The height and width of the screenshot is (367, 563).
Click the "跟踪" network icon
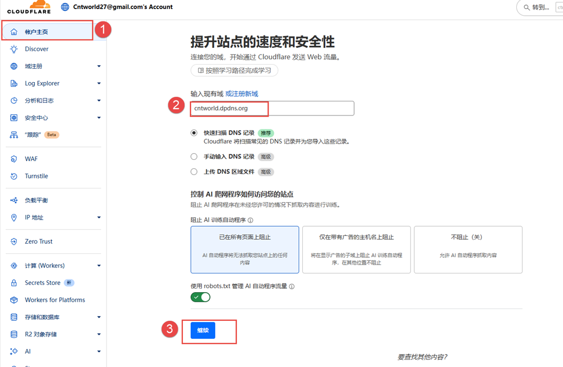click(x=14, y=135)
